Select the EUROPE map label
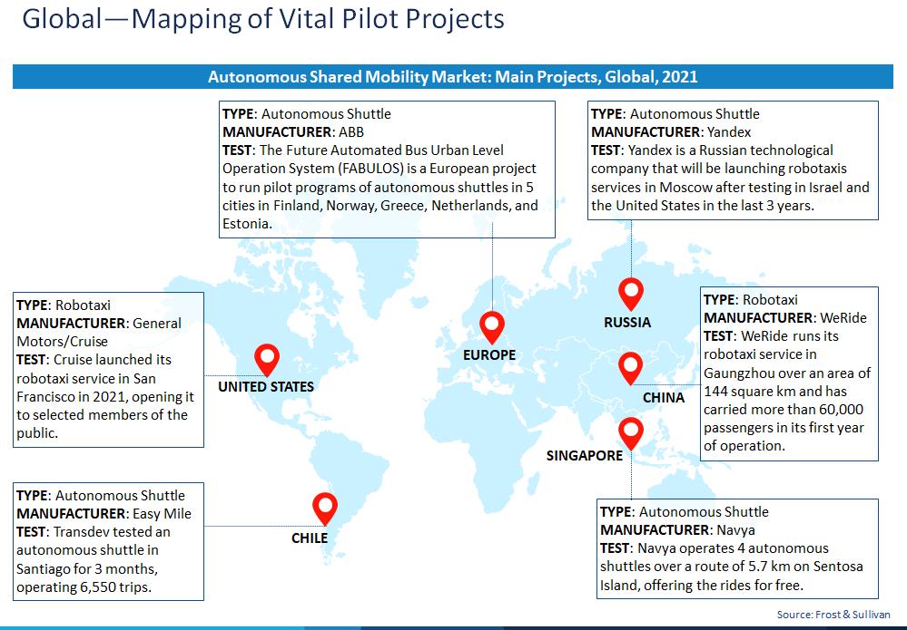This screenshot has height=630, width=907. point(489,355)
